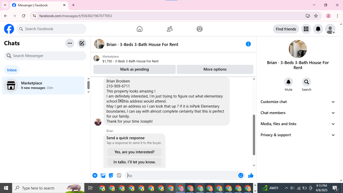Open Chats options three-dot menu
343x193 pixels.
[x=70, y=43]
